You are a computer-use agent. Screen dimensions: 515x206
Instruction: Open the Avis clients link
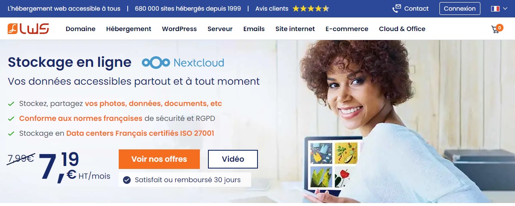click(272, 9)
